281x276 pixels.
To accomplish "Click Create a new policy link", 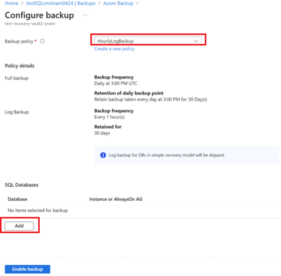I will [114, 49].
